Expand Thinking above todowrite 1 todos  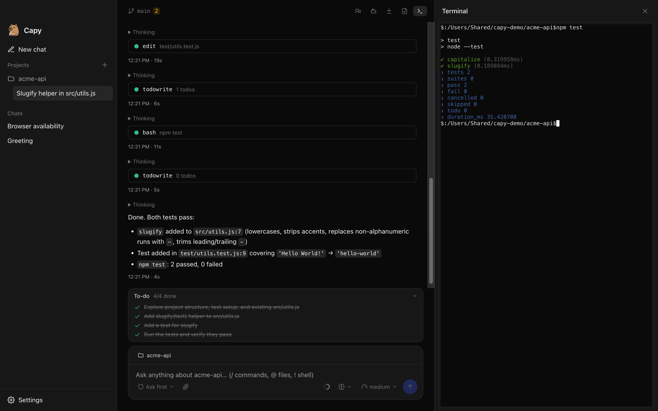(141, 75)
